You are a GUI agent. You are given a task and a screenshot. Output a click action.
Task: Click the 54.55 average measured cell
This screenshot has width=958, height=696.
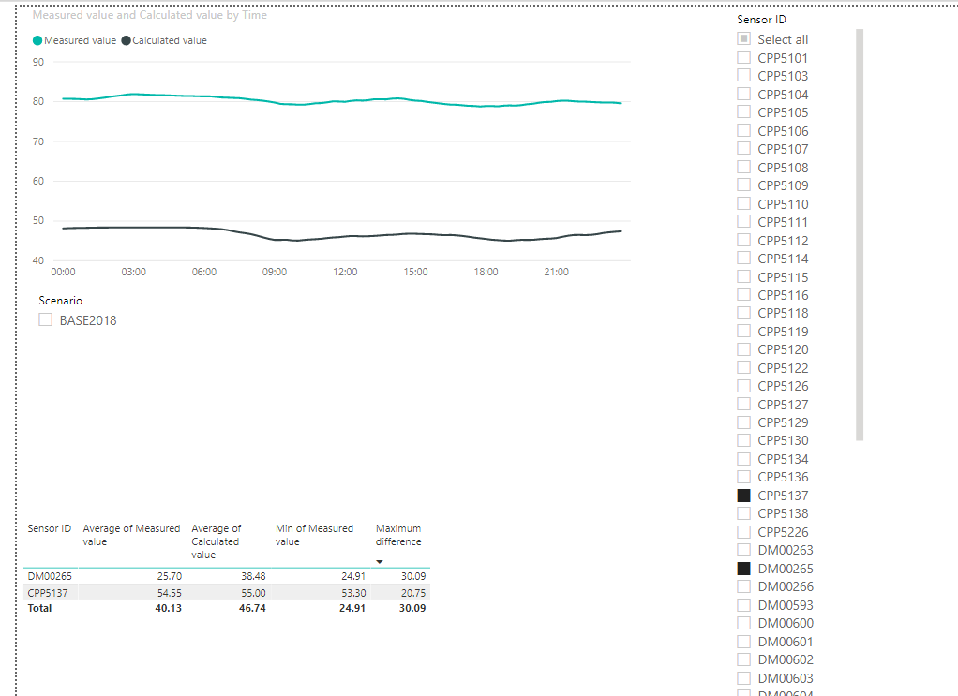170,593
